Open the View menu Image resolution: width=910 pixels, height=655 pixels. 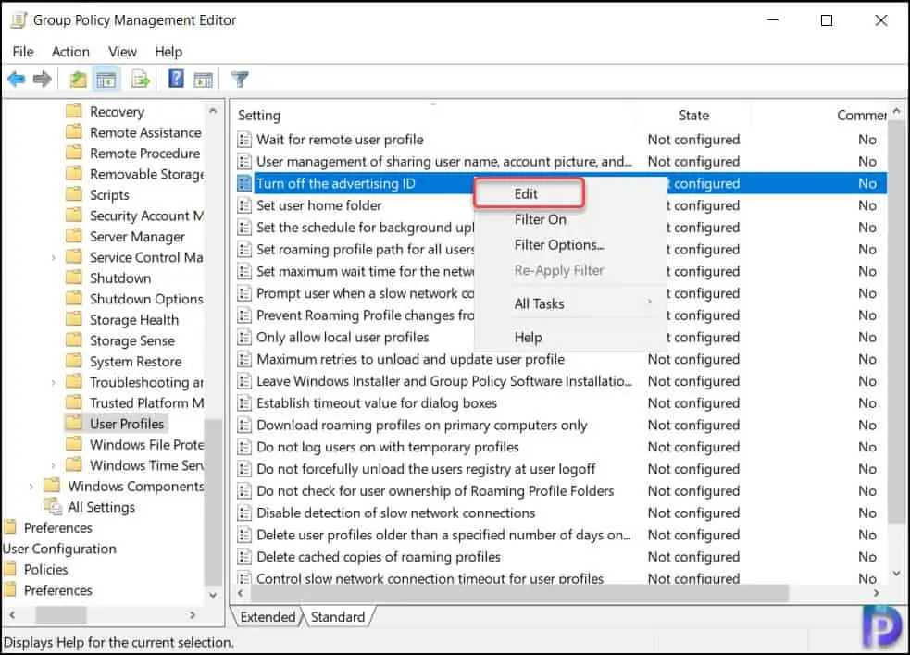122,52
